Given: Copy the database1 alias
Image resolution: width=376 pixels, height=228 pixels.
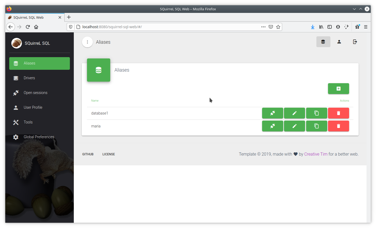Looking at the screenshot, I should pyautogui.click(x=317, y=113).
